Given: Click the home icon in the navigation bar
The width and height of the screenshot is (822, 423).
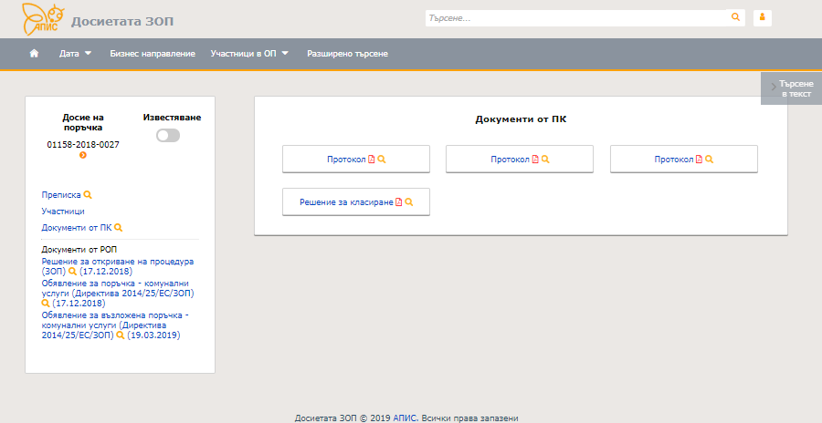Looking at the screenshot, I should (x=34, y=54).
